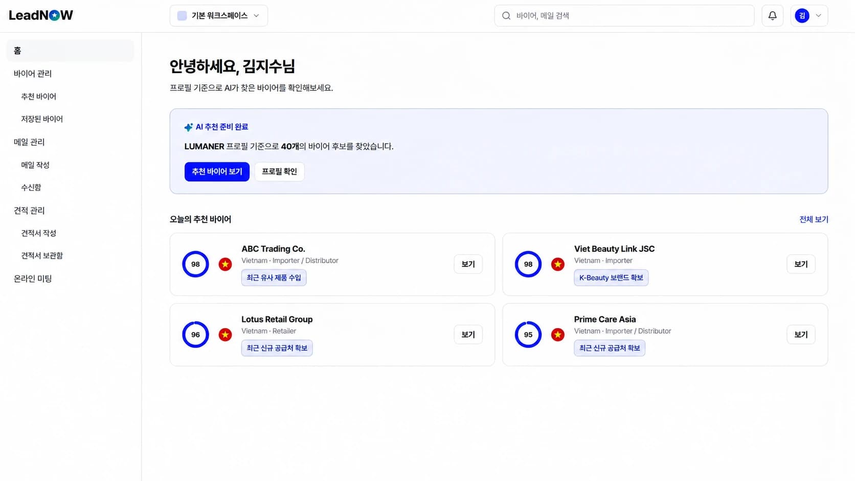Go to 온라인 미팅
This screenshot has height=481, width=855.
coord(33,279)
